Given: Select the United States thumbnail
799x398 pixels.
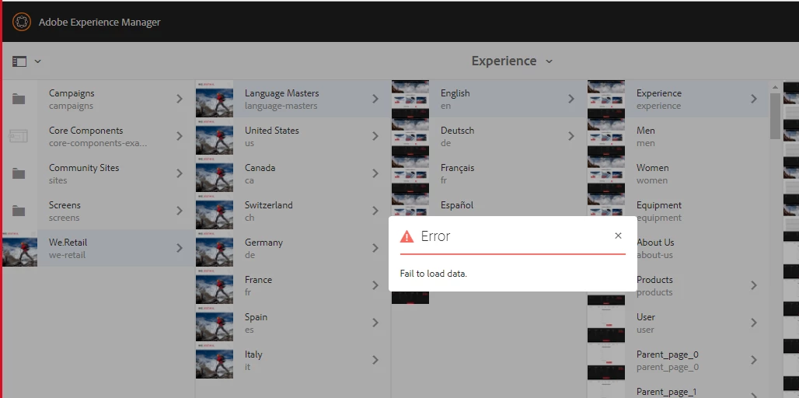Looking at the screenshot, I should tap(215, 136).
